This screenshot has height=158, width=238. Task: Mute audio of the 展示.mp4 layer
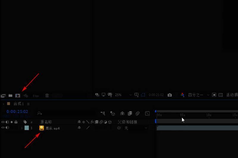[x=7, y=128]
